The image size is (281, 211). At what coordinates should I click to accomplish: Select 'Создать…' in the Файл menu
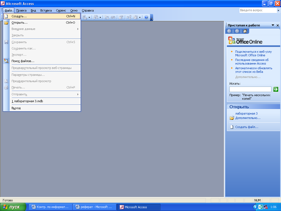tap(42, 16)
